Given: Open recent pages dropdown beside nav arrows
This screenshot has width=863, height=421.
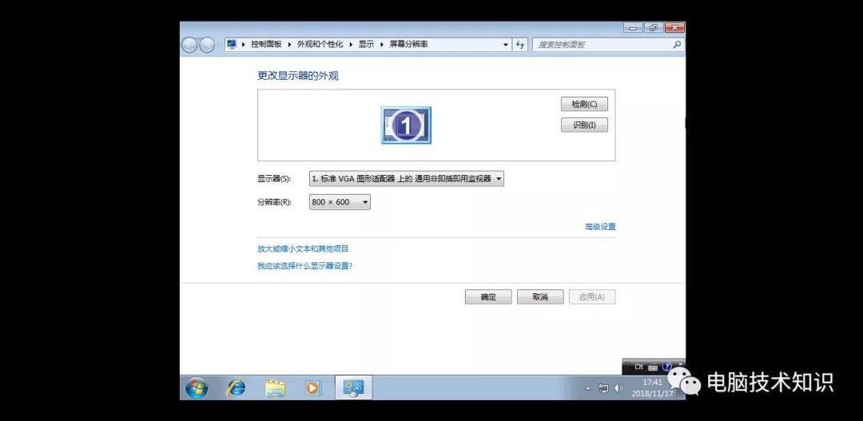Looking at the screenshot, I should click(220, 45).
